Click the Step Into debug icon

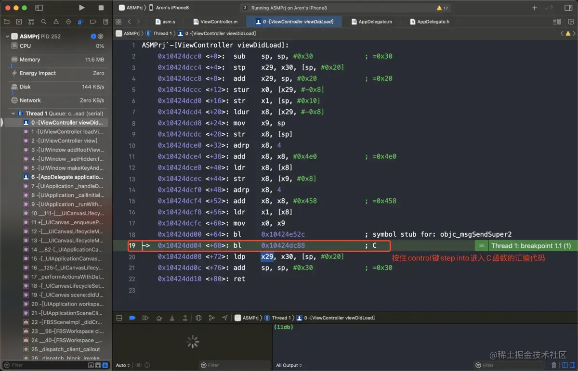click(172, 318)
